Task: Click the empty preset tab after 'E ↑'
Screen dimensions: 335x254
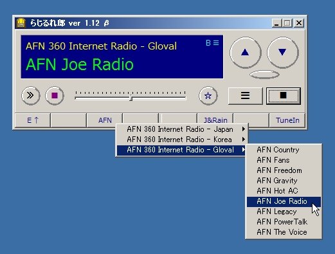Action: tap(69, 120)
